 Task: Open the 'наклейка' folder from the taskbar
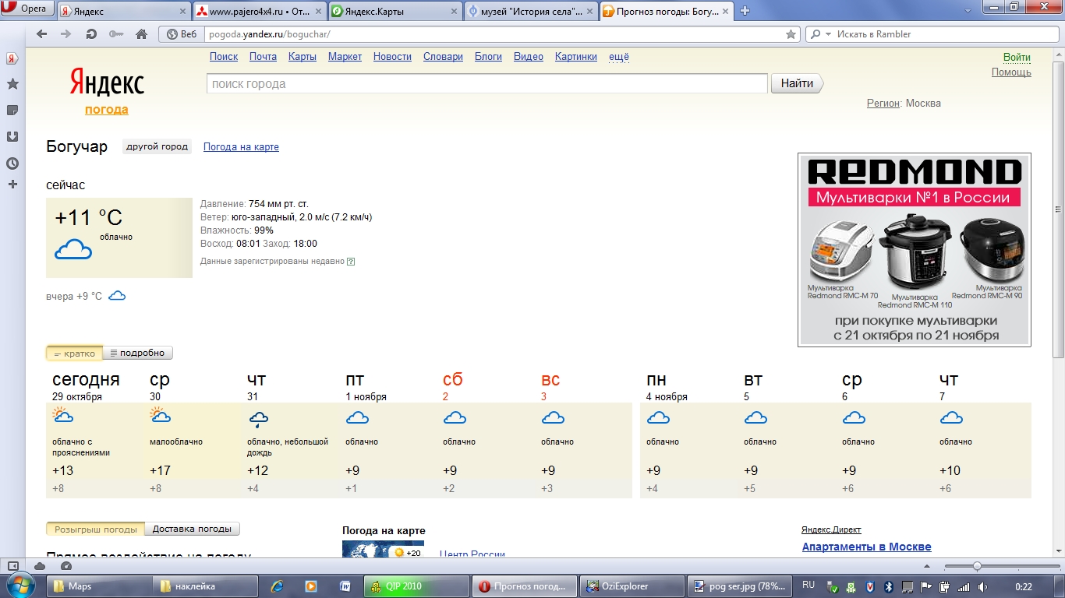click(x=203, y=586)
